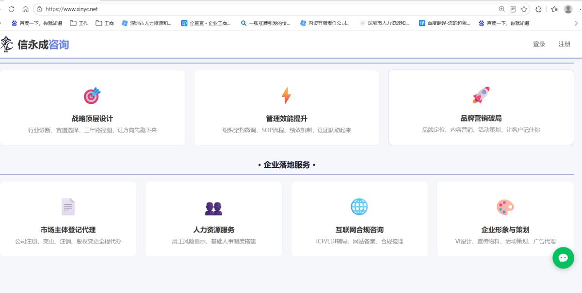This screenshot has height=293, width=582.
Task: Click 注册 in the site header
Action: pyautogui.click(x=564, y=44)
